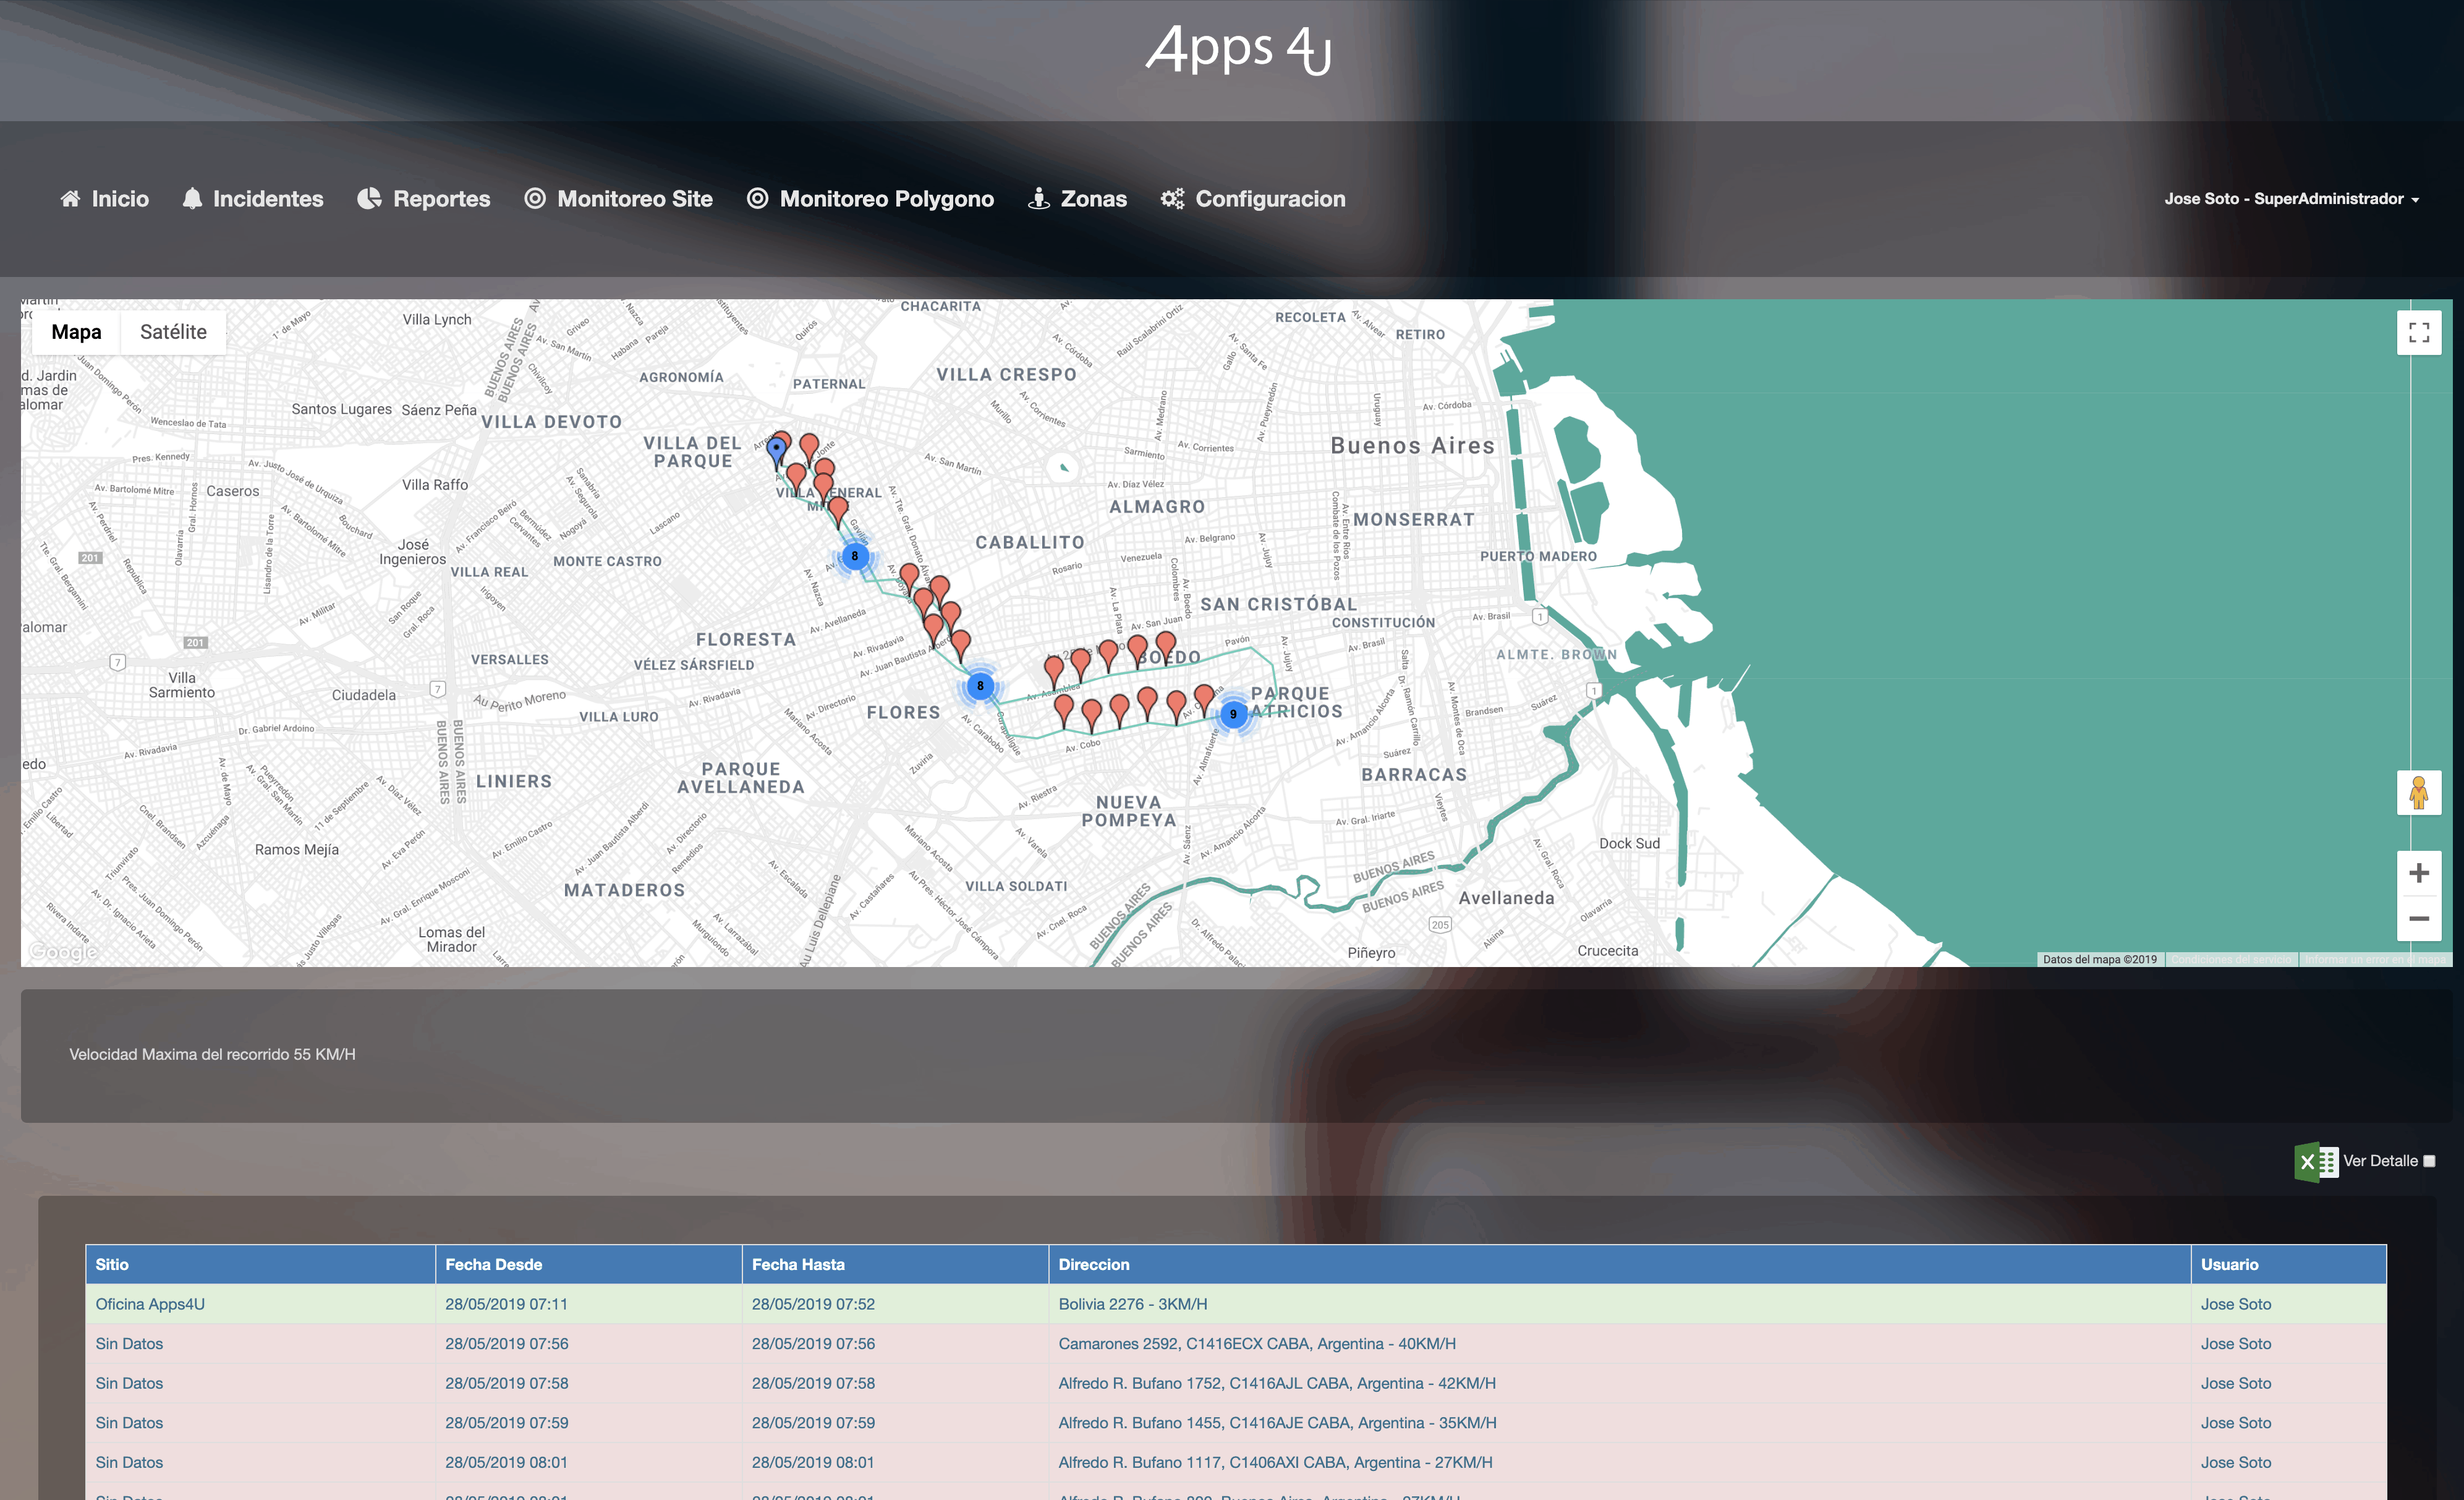Switch map to Satélite view
The image size is (2464, 1500).
pos(173,332)
